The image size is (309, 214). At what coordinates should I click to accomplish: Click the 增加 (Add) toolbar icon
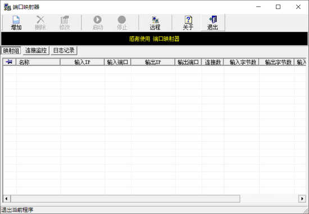point(16,20)
